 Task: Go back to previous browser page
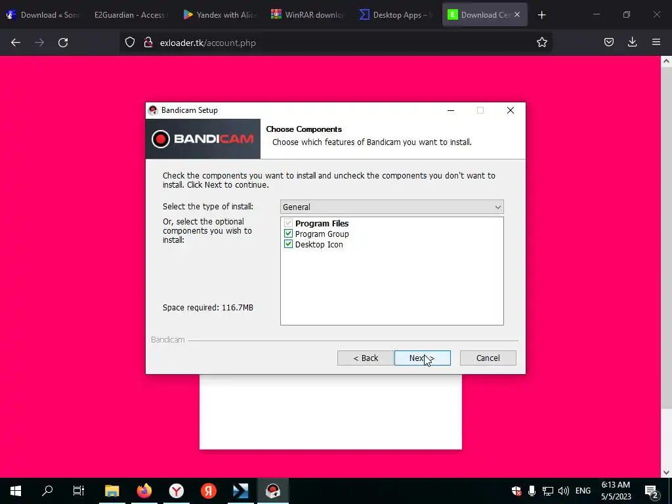click(x=16, y=43)
